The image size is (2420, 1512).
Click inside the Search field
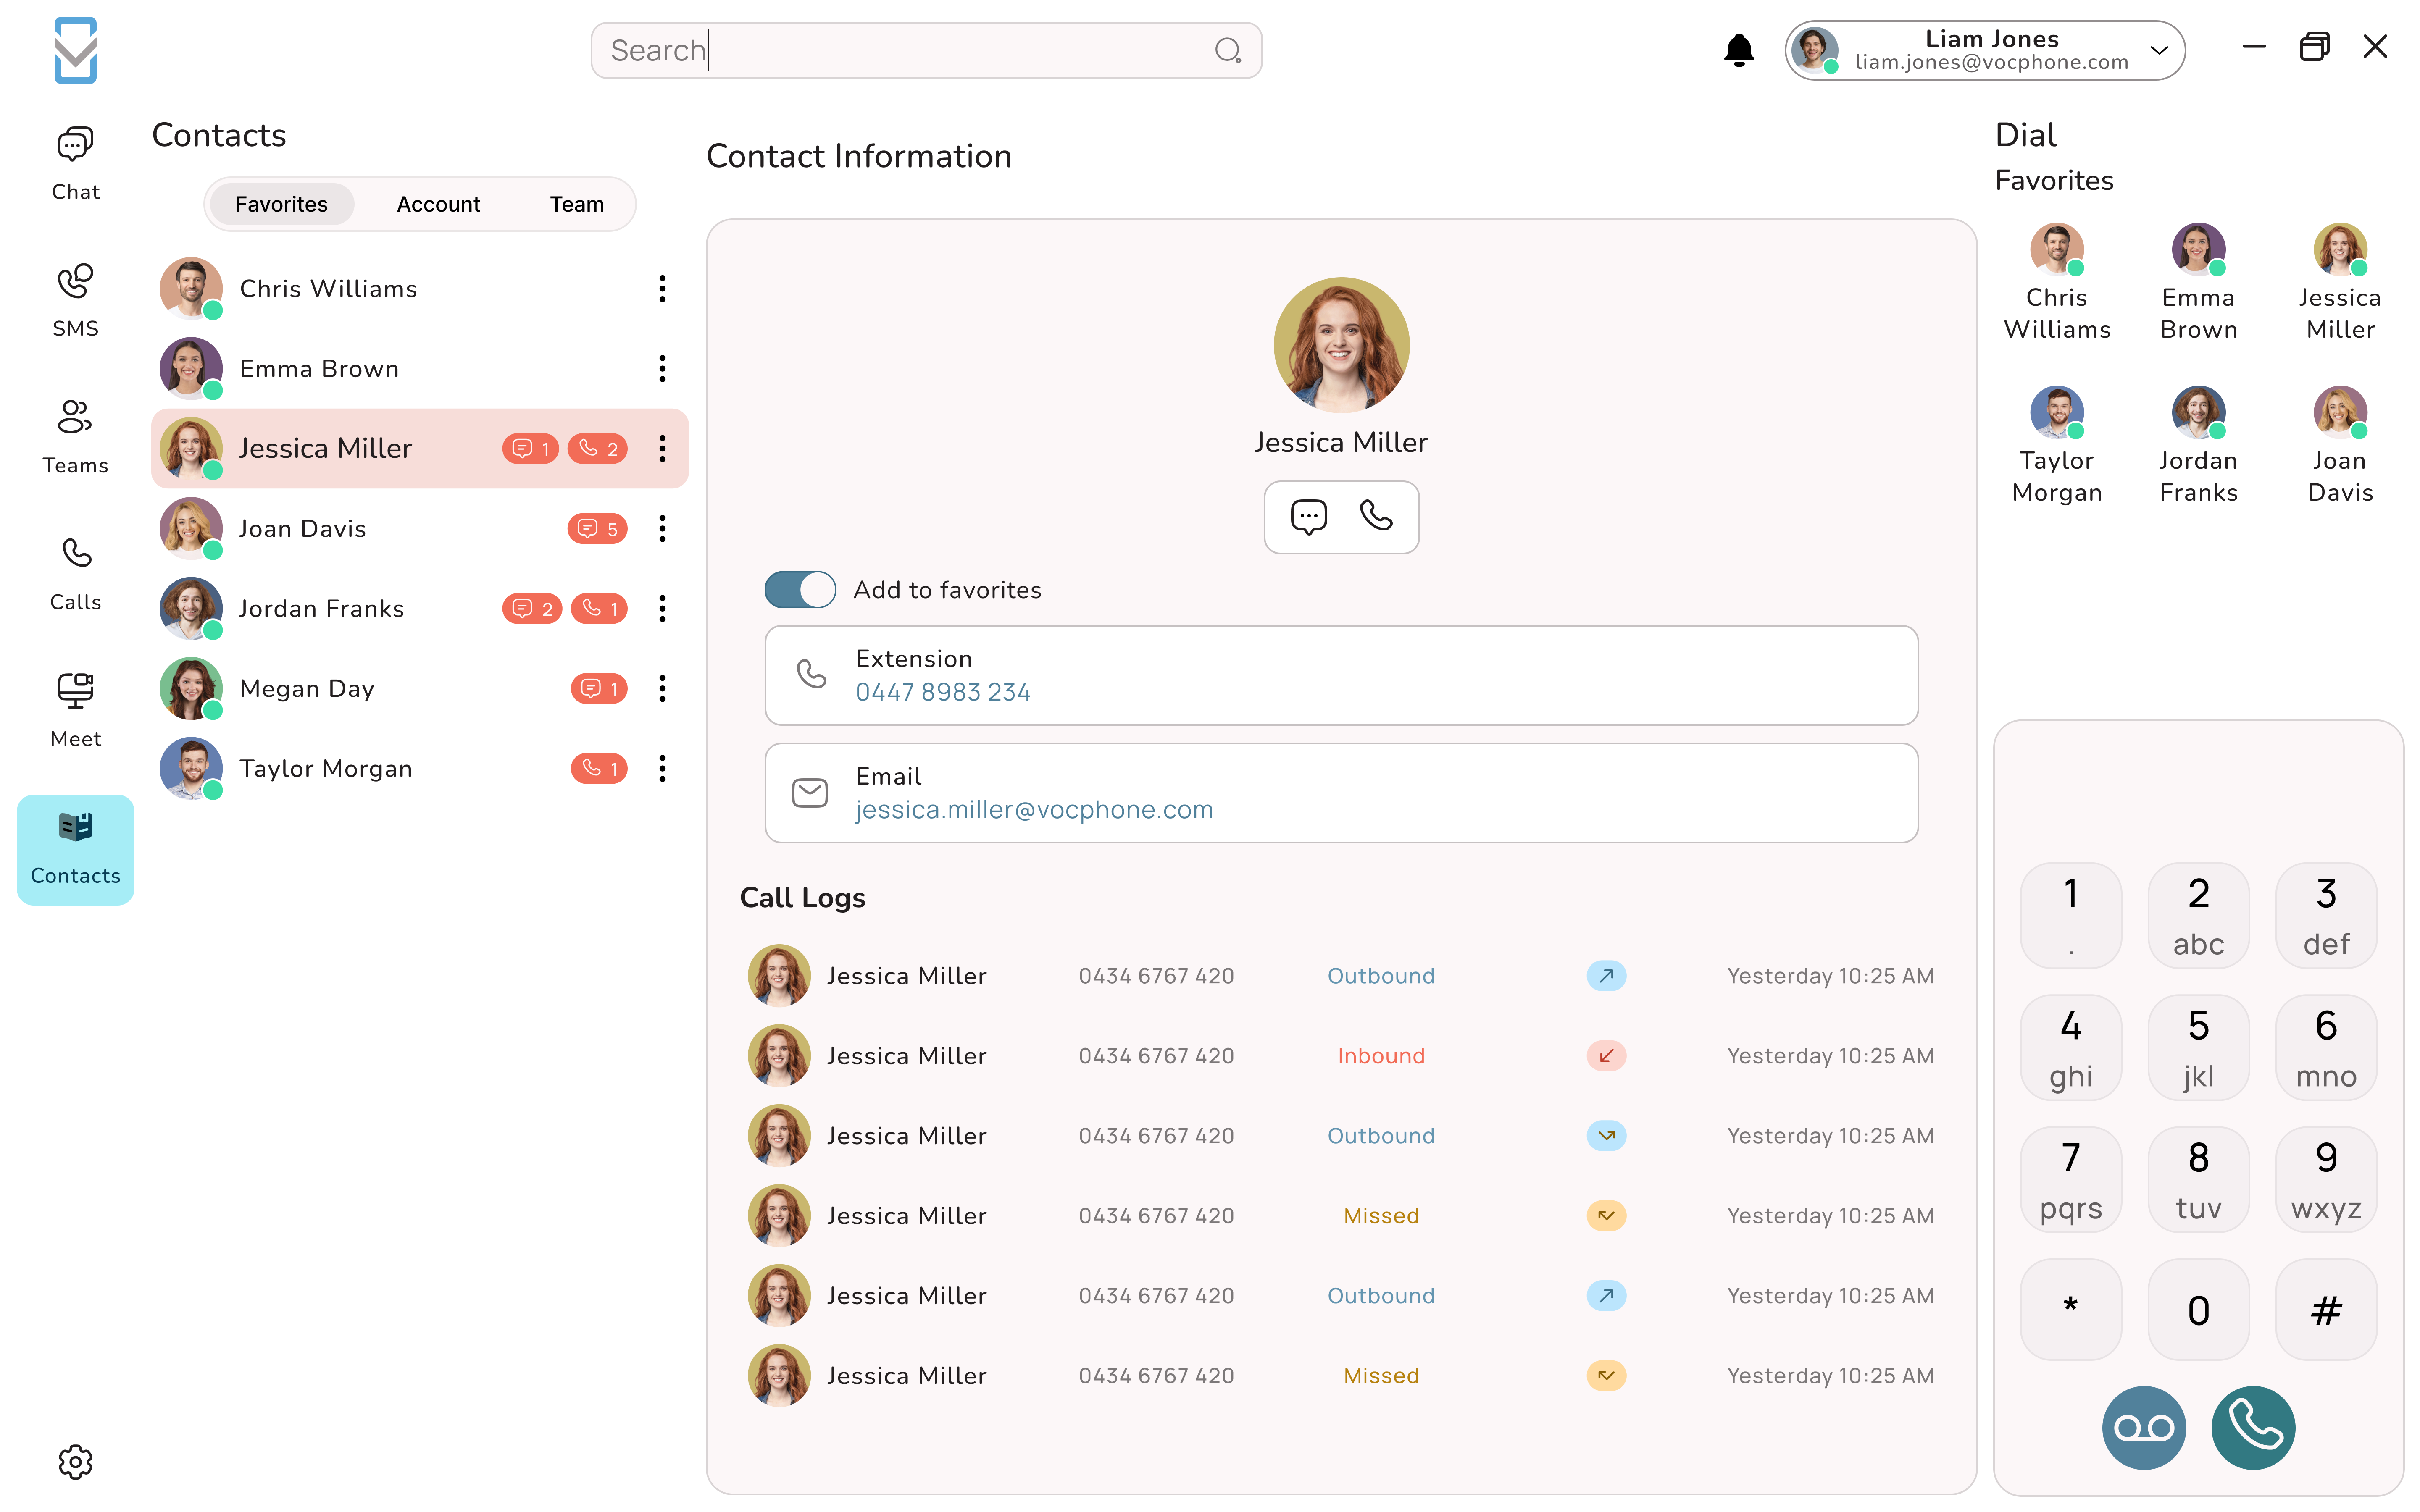point(900,50)
